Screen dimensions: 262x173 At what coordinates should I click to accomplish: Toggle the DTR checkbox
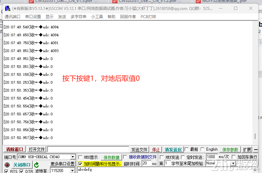tap(21, 171)
